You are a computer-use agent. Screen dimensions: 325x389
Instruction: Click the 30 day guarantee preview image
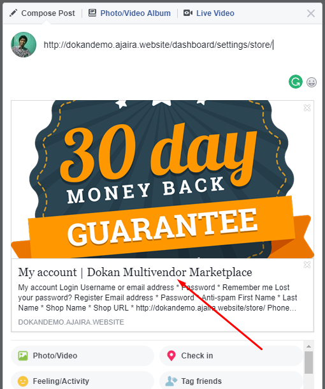click(x=162, y=179)
